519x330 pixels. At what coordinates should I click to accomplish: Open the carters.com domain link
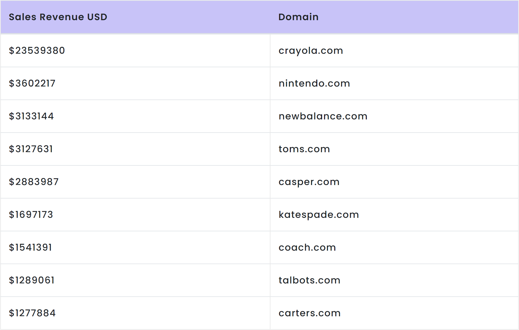(x=310, y=313)
